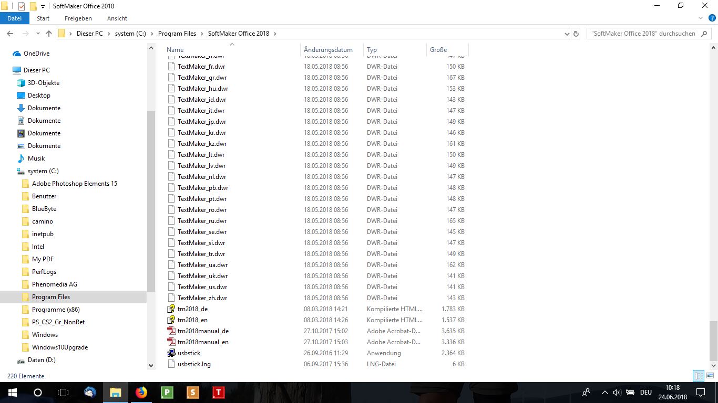Select the tm2018manual_de PDF icon
The image size is (718, 403).
171,331
